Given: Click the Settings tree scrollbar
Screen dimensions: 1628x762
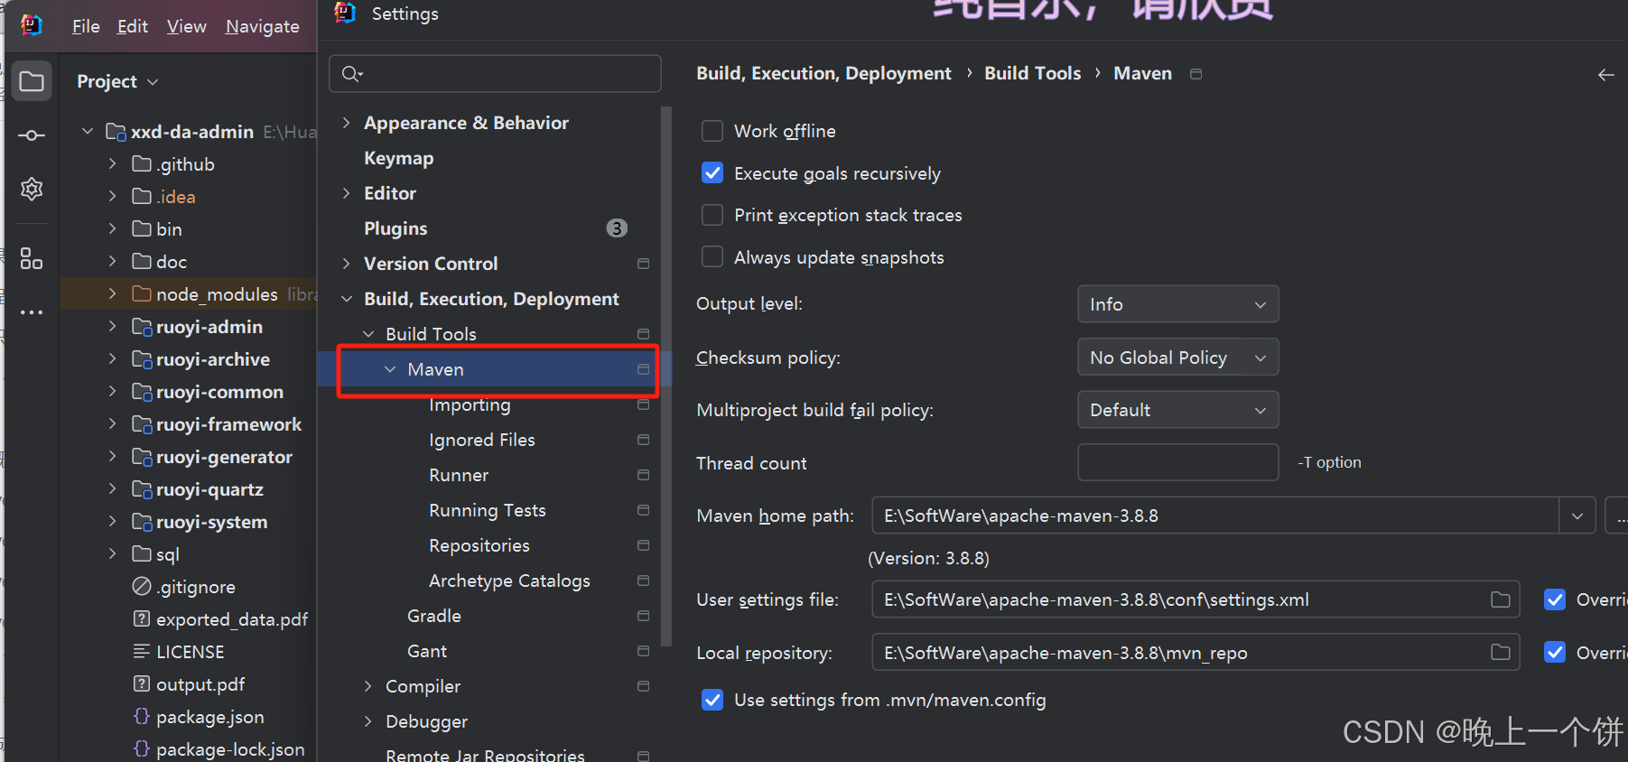Looking at the screenshot, I should pyautogui.click(x=666, y=376).
